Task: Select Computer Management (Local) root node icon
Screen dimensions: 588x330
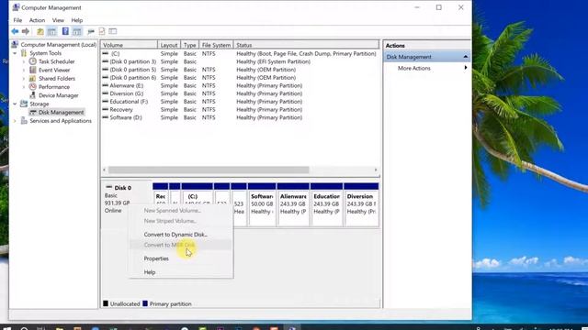Action: pyautogui.click(x=15, y=45)
